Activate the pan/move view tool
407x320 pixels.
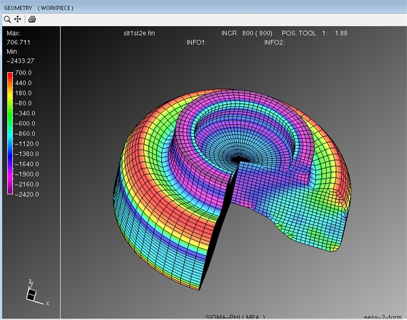click(x=18, y=19)
